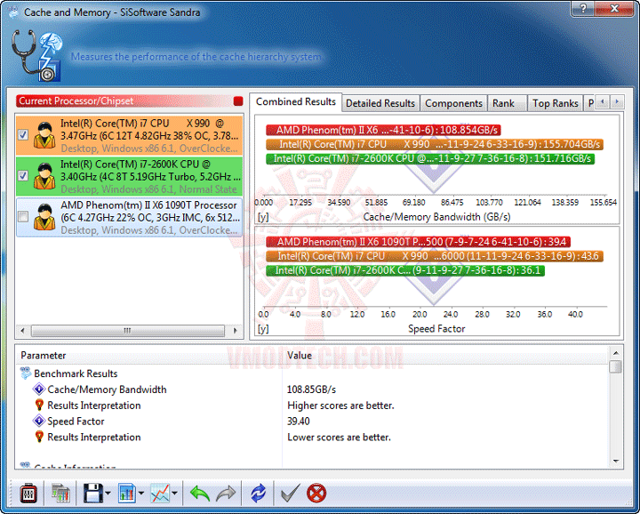The height and width of the screenshot is (514, 640).
Task: Open the dropdown arrow beside the line graph icon
Action: 175,494
